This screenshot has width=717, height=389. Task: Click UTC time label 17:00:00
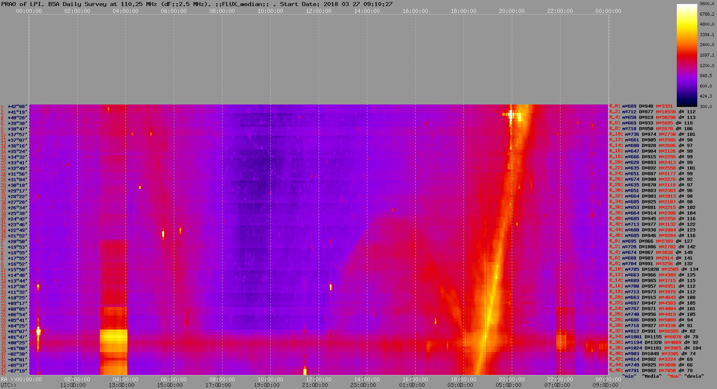point(218,385)
